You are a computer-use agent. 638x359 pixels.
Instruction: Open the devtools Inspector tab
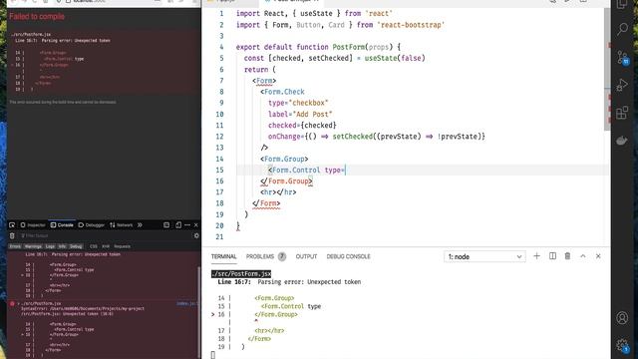33,225
